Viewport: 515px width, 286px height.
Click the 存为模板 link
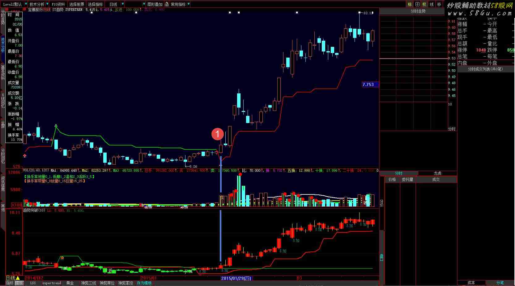point(144,283)
